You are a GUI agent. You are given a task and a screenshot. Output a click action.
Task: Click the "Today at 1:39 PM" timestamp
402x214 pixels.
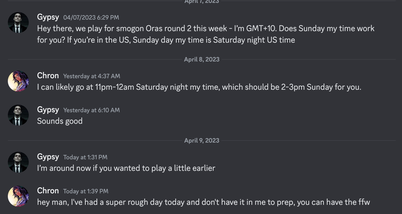pos(86,191)
